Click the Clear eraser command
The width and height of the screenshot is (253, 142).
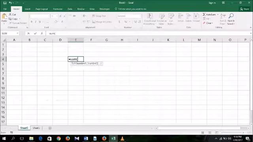(208, 23)
